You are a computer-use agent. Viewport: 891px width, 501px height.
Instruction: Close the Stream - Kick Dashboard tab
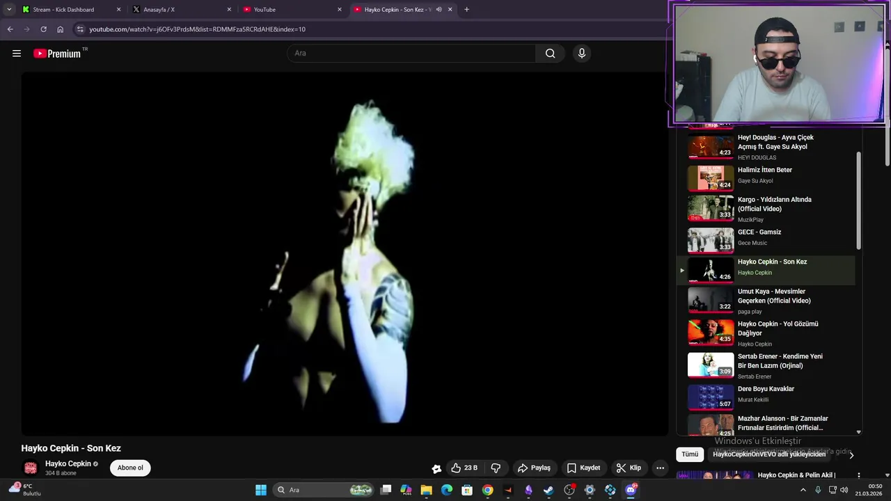tap(118, 10)
